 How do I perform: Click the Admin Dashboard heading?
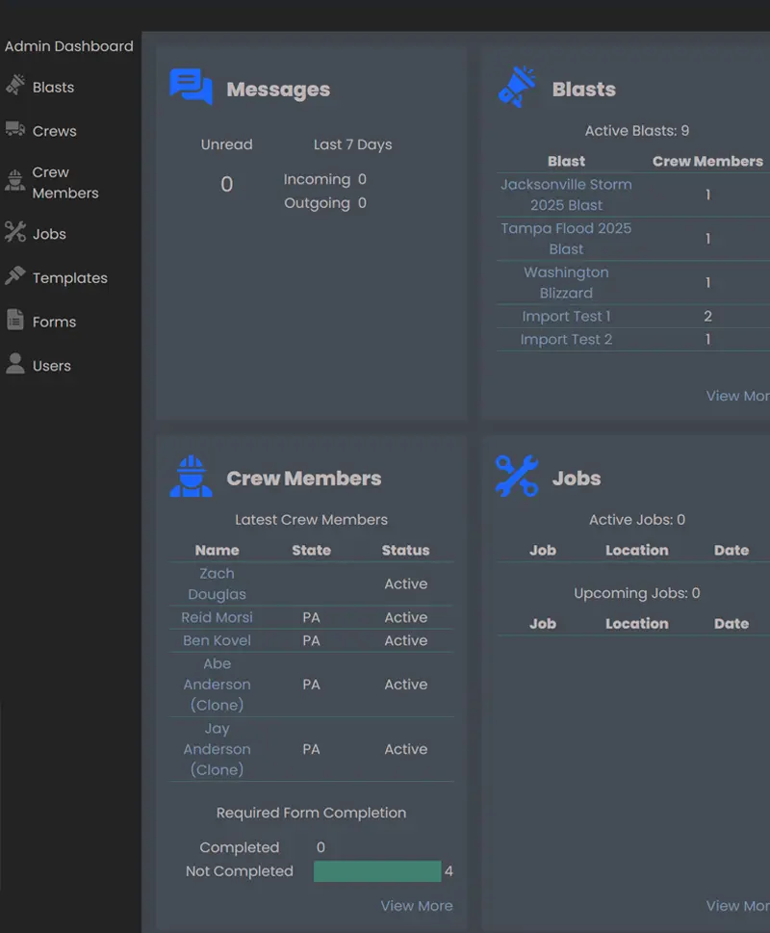click(69, 46)
